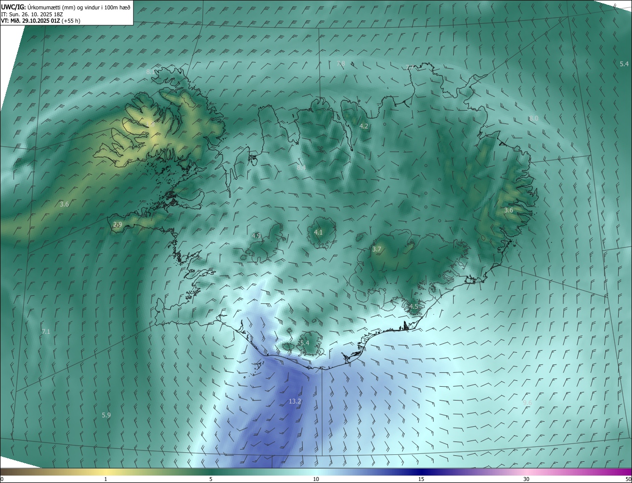
Task: Click the 7.1 value on the west side
Action: [x=46, y=332]
